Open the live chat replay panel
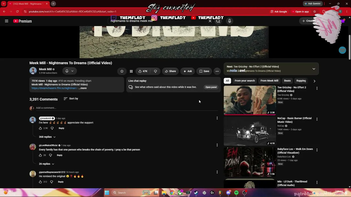 pos(211,87)
